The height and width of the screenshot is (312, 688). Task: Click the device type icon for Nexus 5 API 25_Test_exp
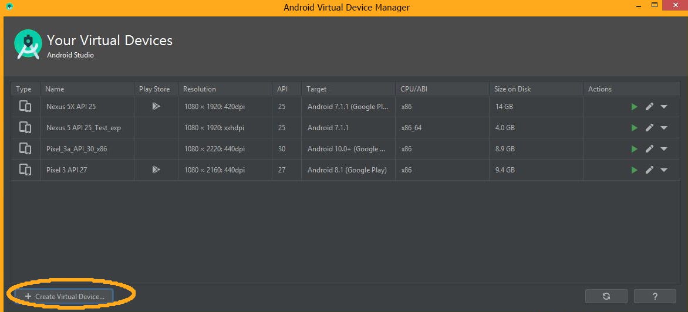coord(25,127)
